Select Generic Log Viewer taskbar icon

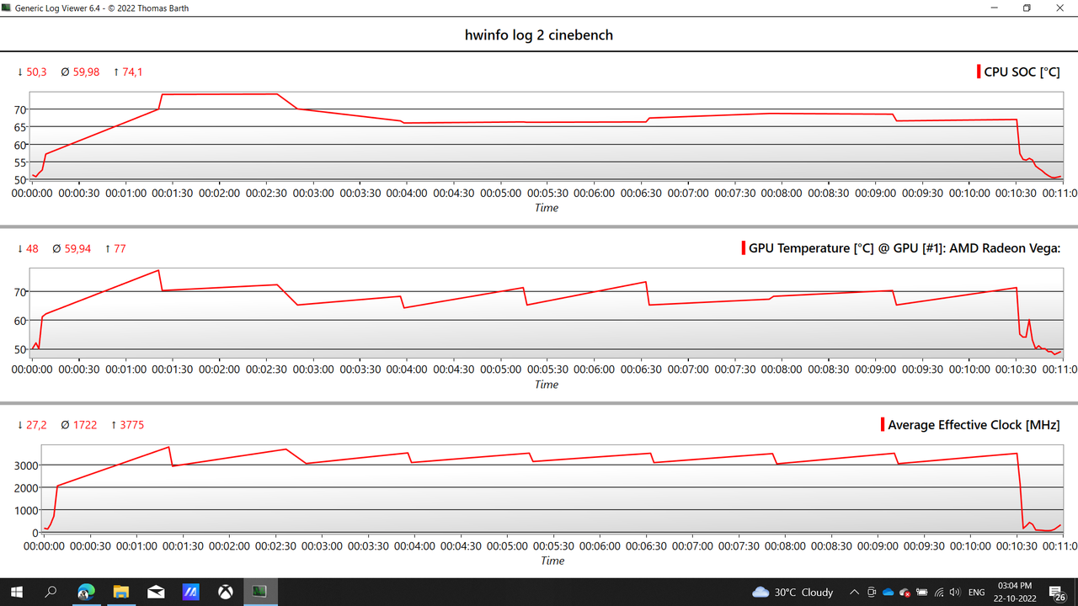pos(260,592)
